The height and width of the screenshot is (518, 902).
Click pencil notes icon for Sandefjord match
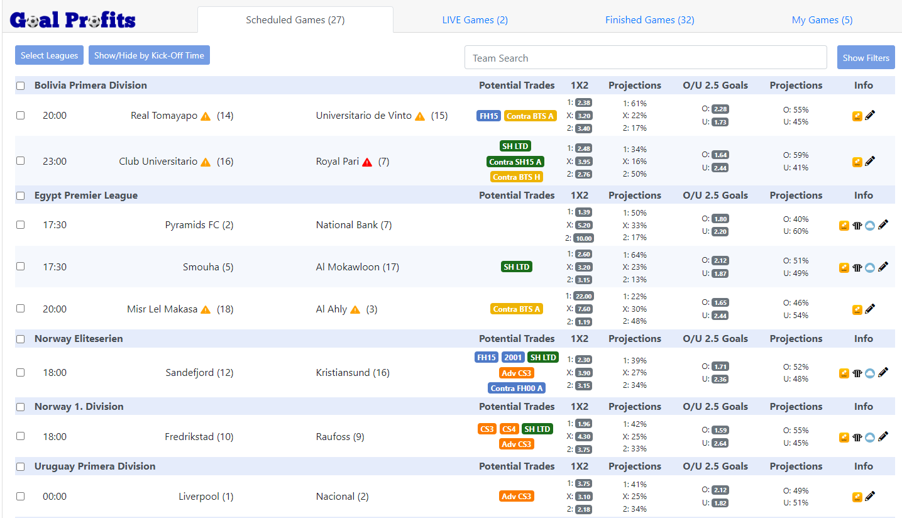[883, 372]
